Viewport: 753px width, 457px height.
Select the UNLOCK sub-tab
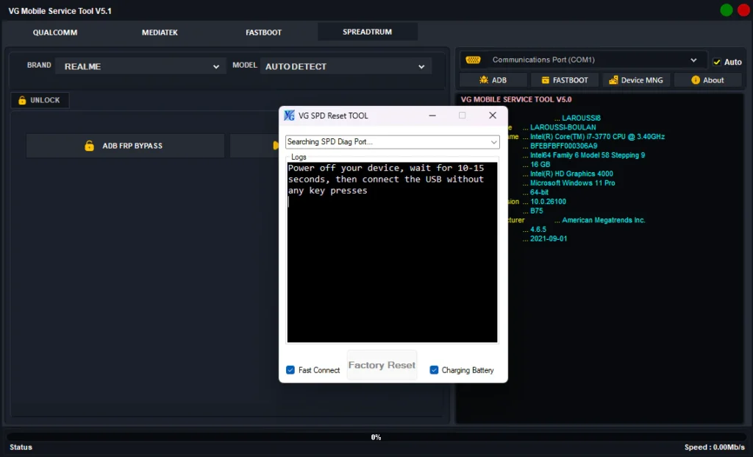click(40, 100)
